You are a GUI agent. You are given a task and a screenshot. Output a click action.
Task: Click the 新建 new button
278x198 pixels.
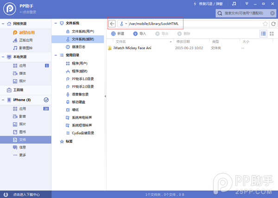[x=118, y=33]
